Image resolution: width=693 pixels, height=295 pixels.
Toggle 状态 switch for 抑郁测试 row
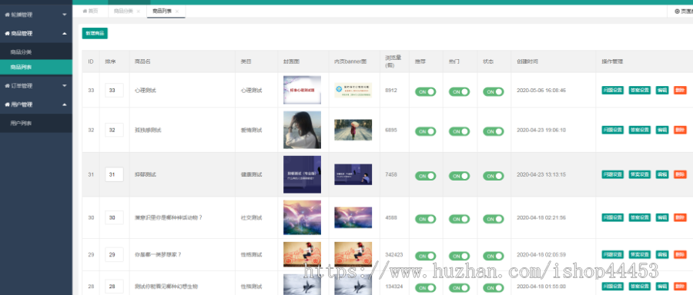click(x=494, y=176)
